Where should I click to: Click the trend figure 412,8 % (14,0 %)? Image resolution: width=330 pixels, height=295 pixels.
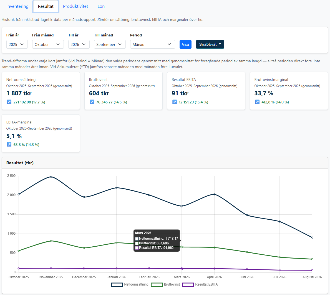click(x=275, y=102)
